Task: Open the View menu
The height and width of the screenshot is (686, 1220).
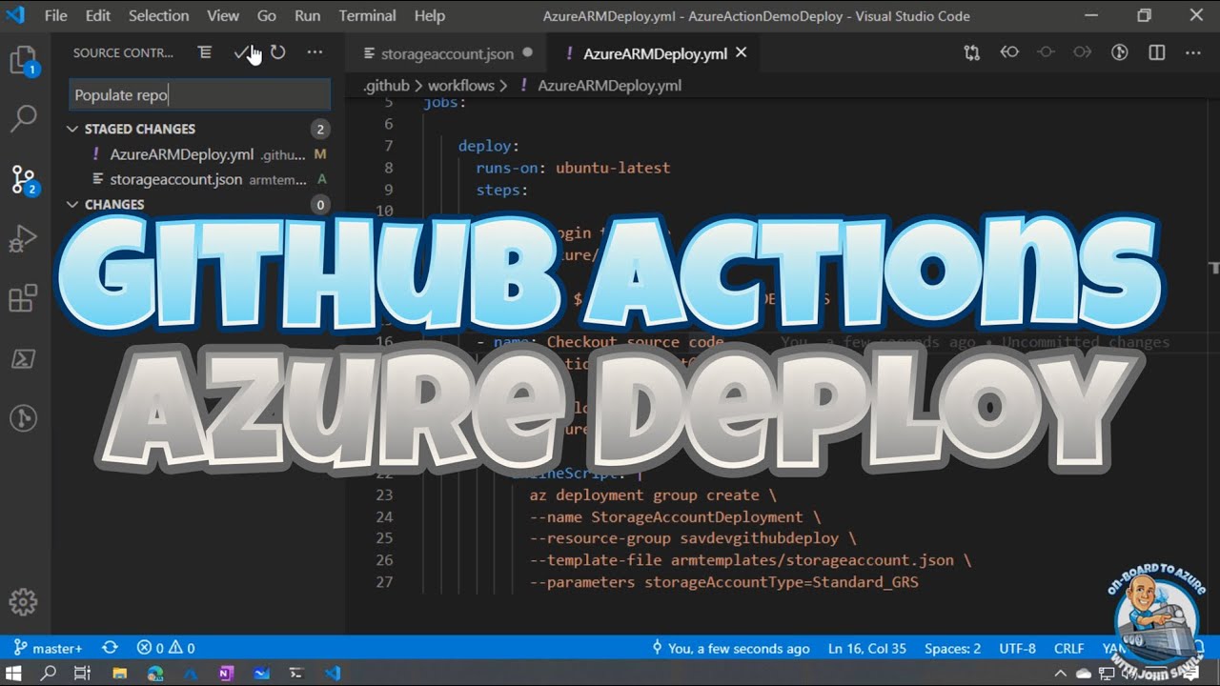Action: point(223,15)
